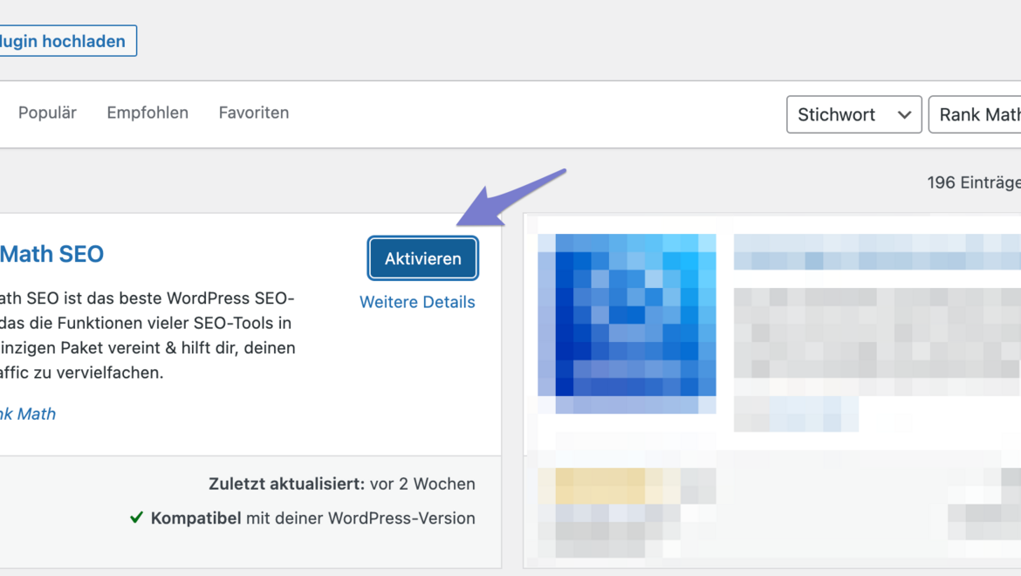Image resolution: width=1021 pixels, height=576 pixels.
Task: Click the plugin search field containing Rank Math
Action: pyautogui.click(x=975, y=114)
